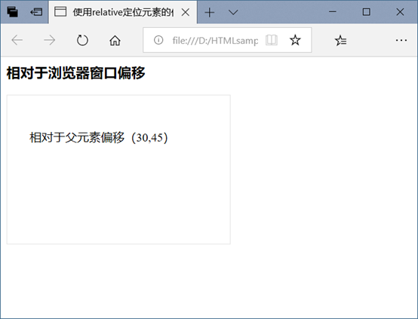This screenshot has height=319, width=418.
Task: Click the file:///D:/HTMLsamp address field
Action: (215, 41)
